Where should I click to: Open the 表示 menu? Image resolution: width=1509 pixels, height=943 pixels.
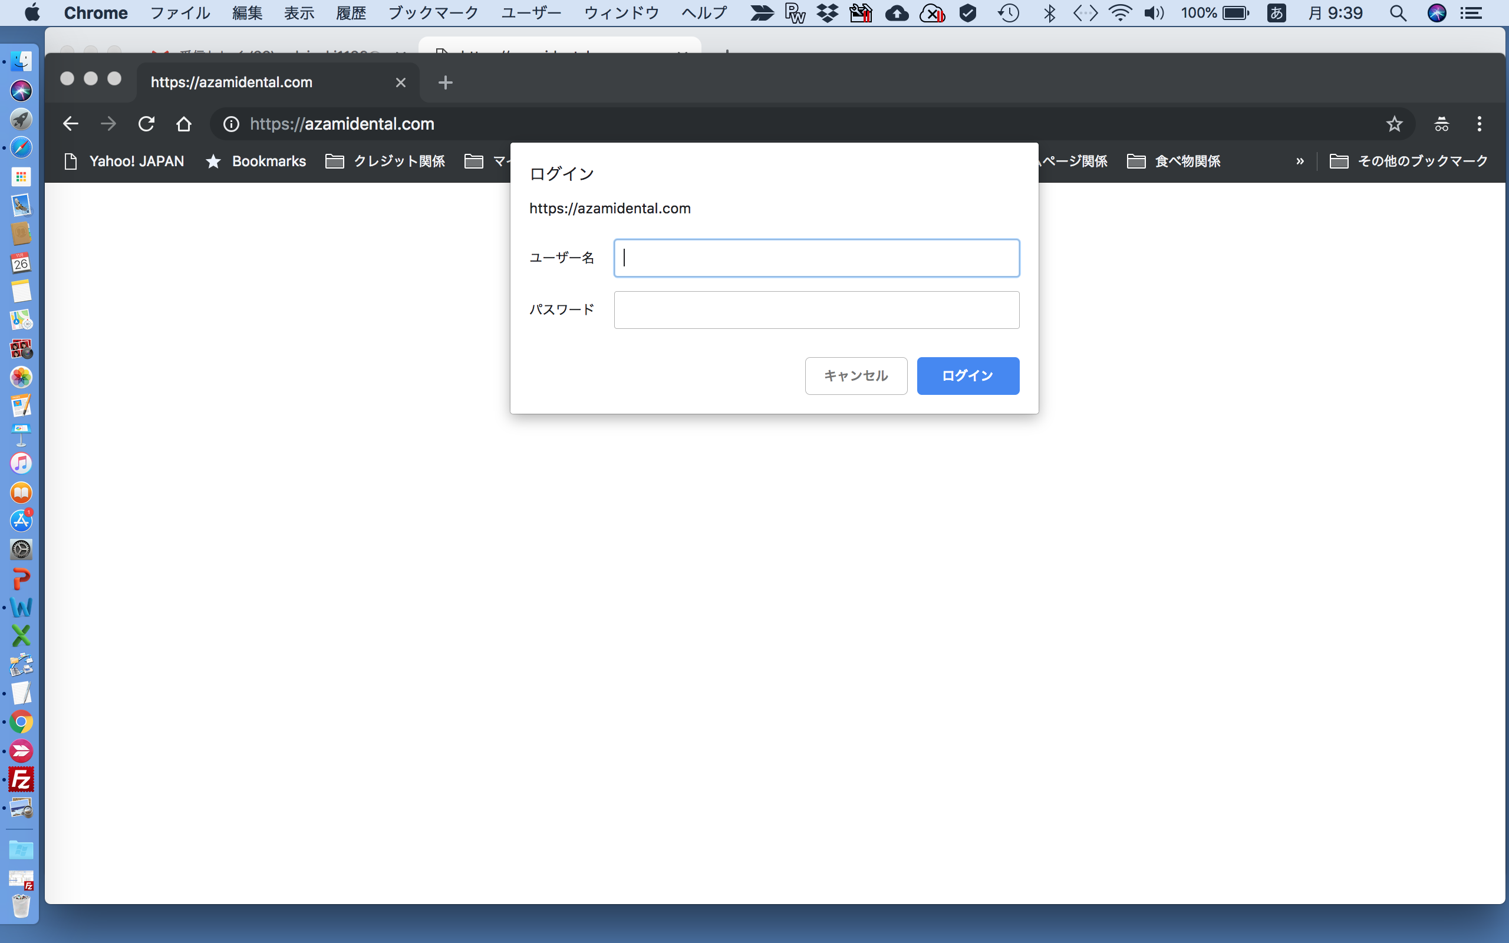coord(299,13)
